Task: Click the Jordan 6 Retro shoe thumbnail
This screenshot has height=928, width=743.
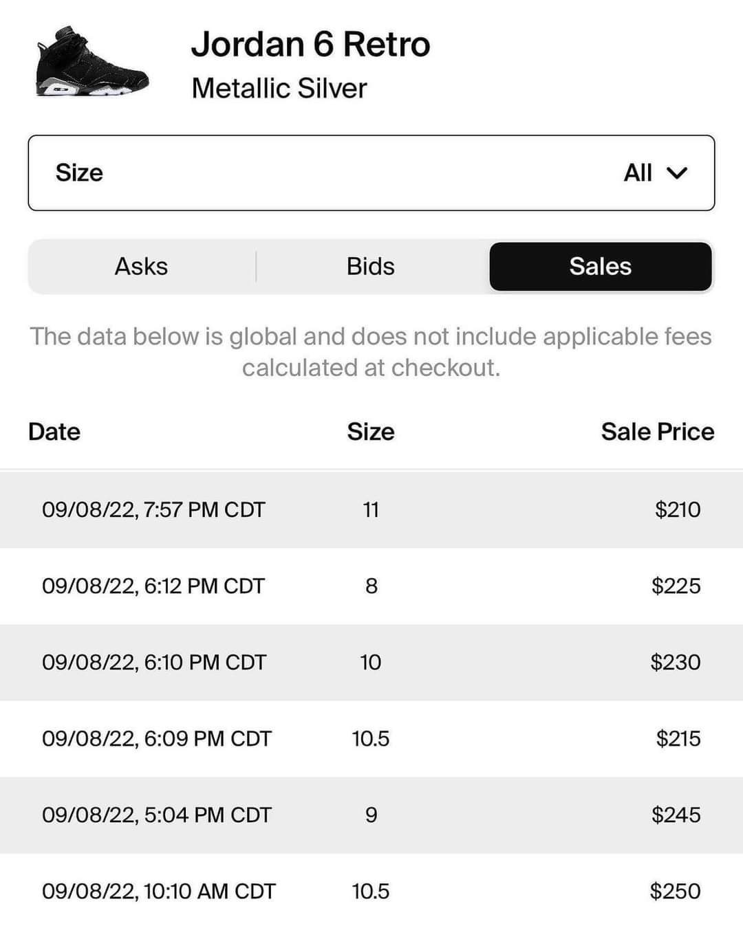Action: [x=92, y=63]
